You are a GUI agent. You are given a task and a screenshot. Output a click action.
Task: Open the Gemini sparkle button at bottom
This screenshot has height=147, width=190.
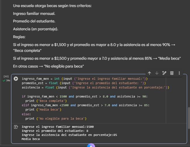(91, 146)
